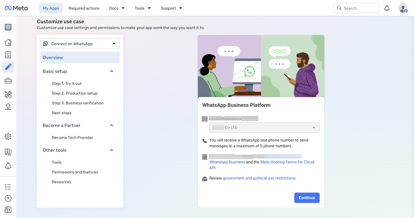
Task: Open the WhatsApp Business terms link
Action: tap(227, 162)
